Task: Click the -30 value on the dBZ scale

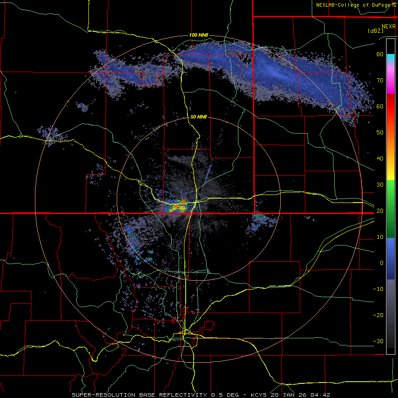Action: tap(378, 341)
